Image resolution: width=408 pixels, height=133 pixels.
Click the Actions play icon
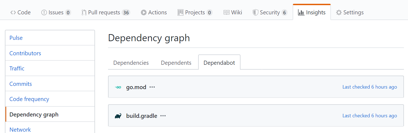coord(144,12)
